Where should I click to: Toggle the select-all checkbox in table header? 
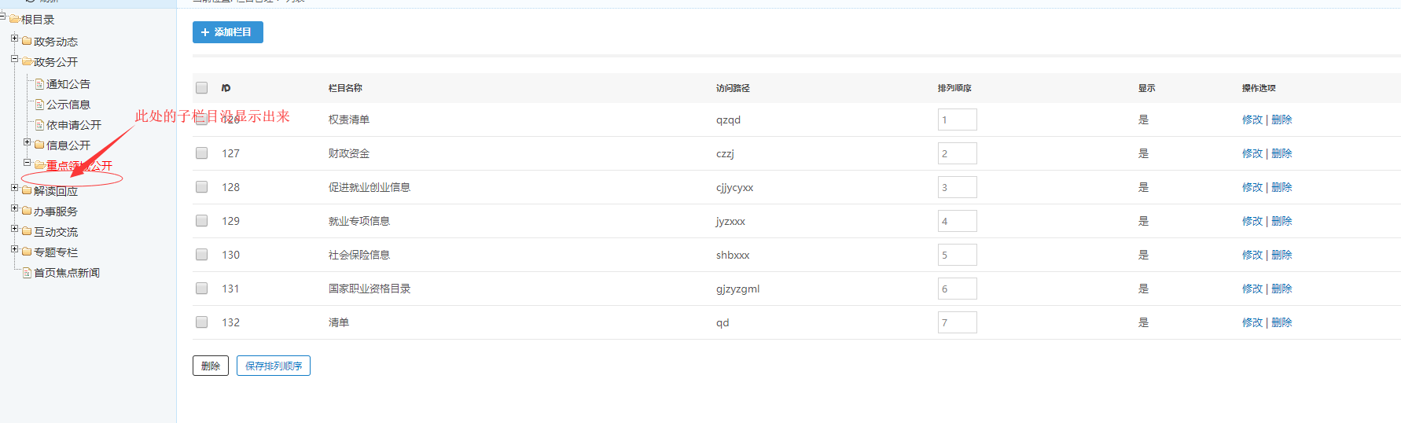[202, 88]
